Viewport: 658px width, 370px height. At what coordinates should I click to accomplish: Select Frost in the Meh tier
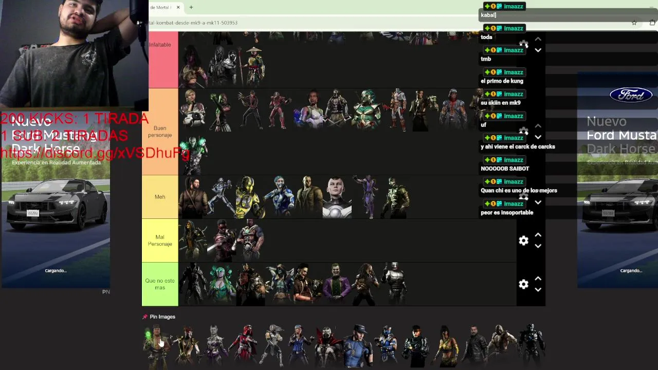click(x=280, y=197)
